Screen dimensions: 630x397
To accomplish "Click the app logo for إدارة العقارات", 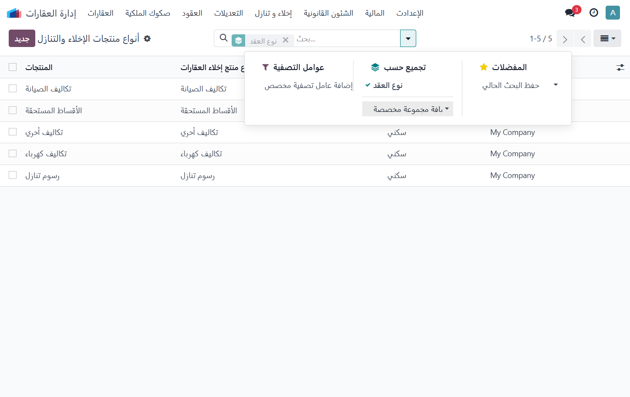I will (14, 13).
